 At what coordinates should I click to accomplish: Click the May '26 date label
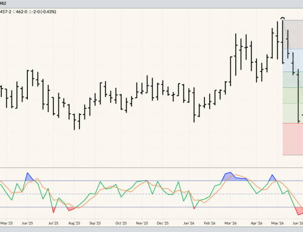coord(278,223)
